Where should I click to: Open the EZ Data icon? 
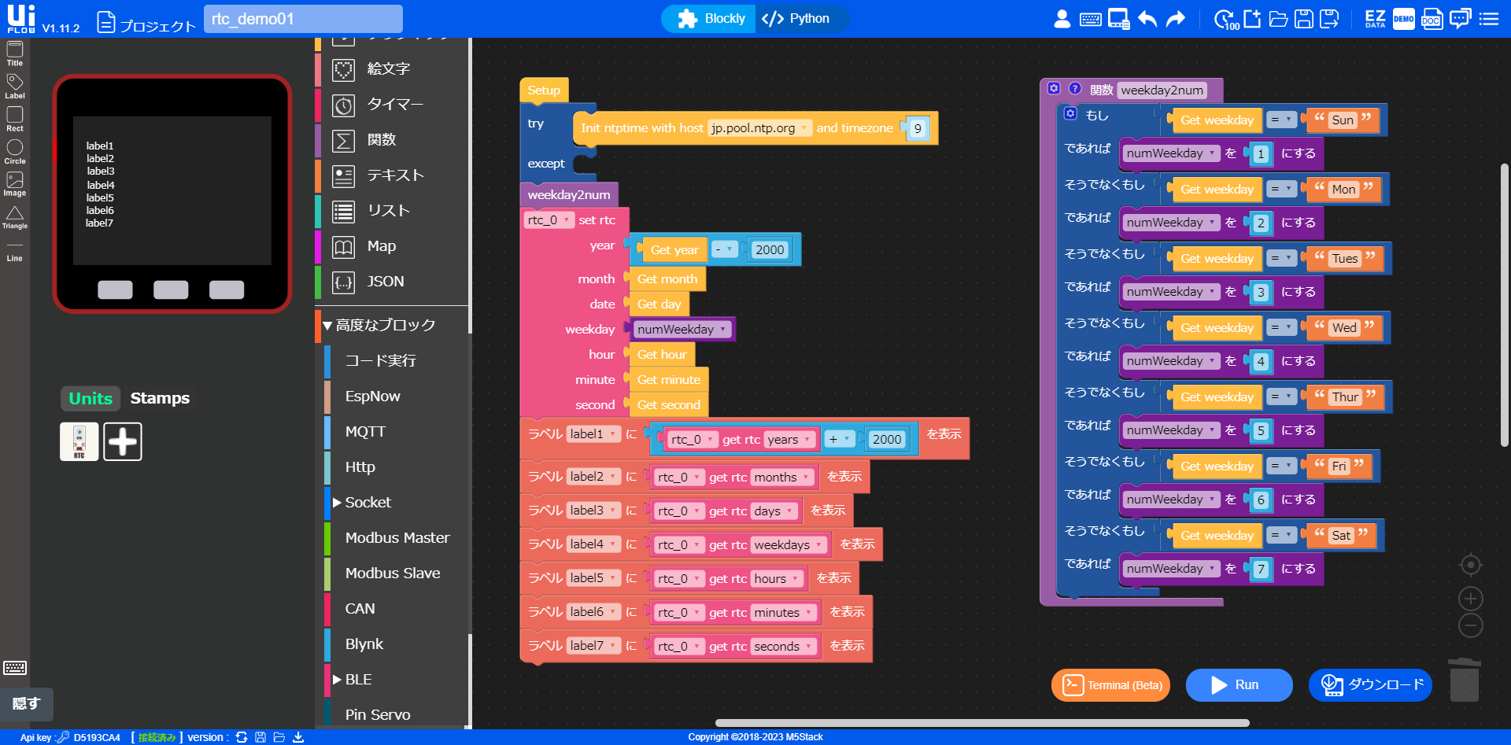(1375, 19)
